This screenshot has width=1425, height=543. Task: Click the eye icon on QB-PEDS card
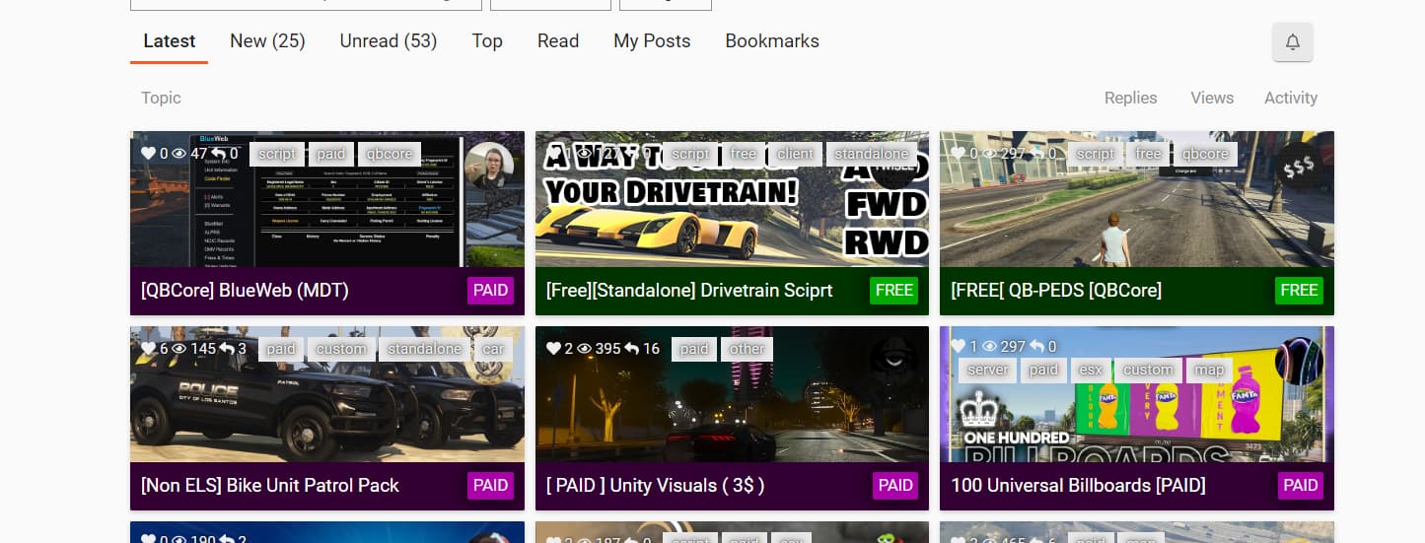click(989, 154)
